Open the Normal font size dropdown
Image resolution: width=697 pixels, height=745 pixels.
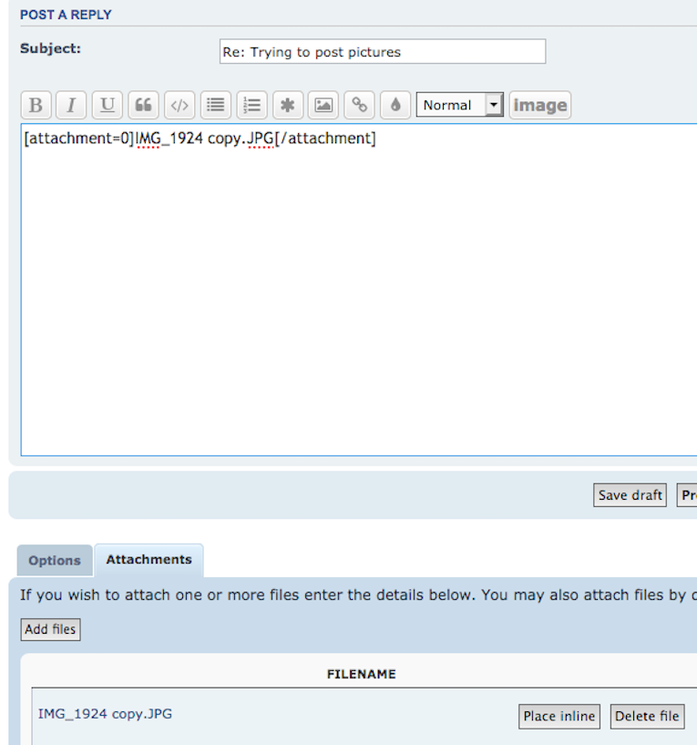[x=459, y=105]
